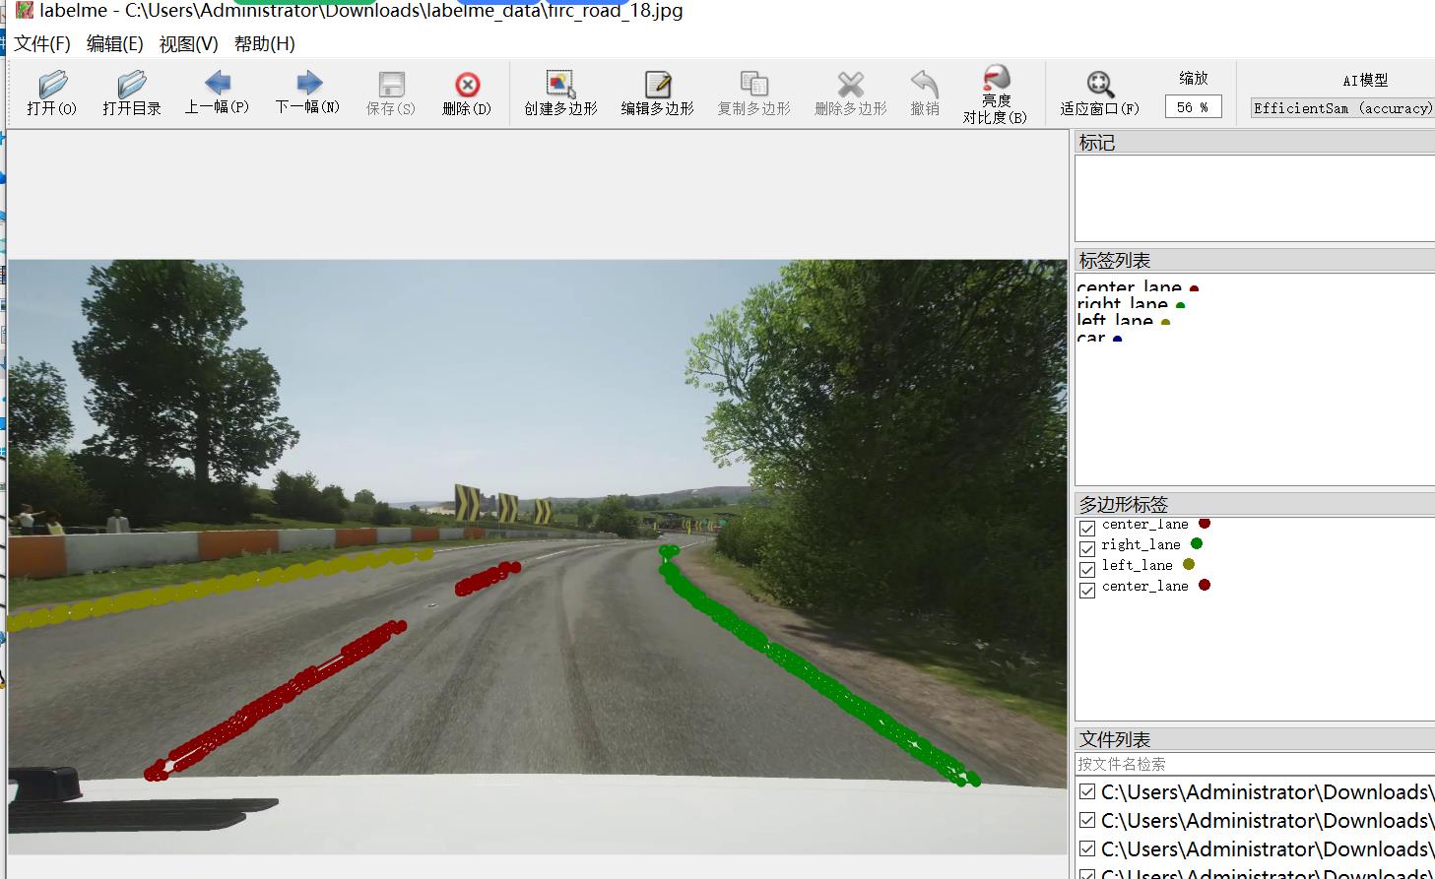Viewport: 1435px width, 879px height.
Task: Open the Brightness Contrast adjustment
Action: [x=995, y=80]
